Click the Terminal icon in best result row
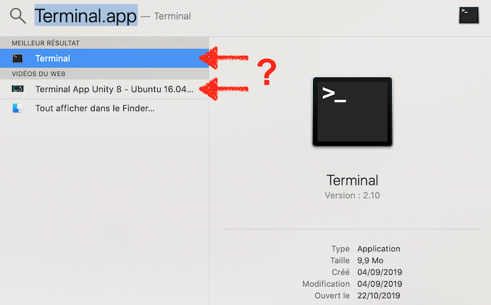Image resolution: width=491 pixels, height=305 pixels. click(x=18, y=58)
